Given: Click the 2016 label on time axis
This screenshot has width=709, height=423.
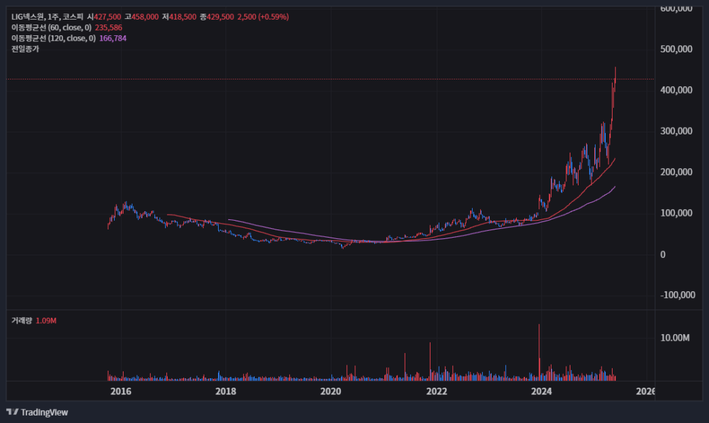Looking at the screenshot, I should click(121, 391).
